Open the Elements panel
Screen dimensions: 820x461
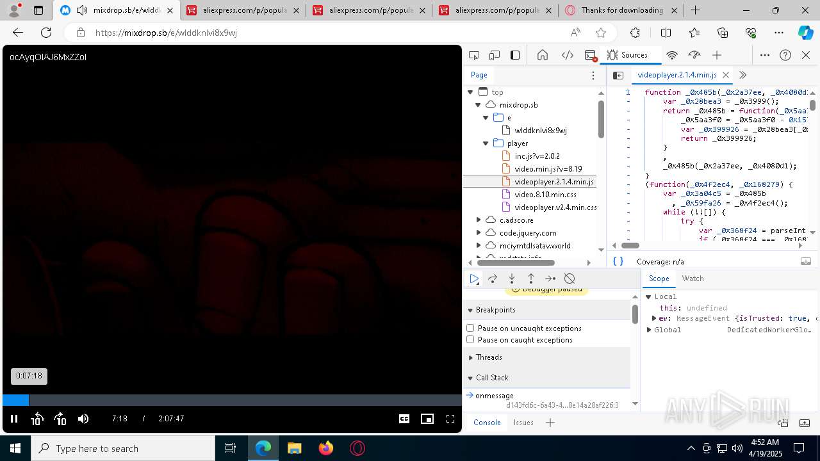click(x=567, y=55)
